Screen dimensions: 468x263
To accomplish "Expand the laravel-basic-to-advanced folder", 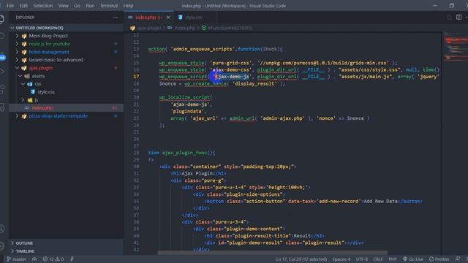I will [17, 60].
